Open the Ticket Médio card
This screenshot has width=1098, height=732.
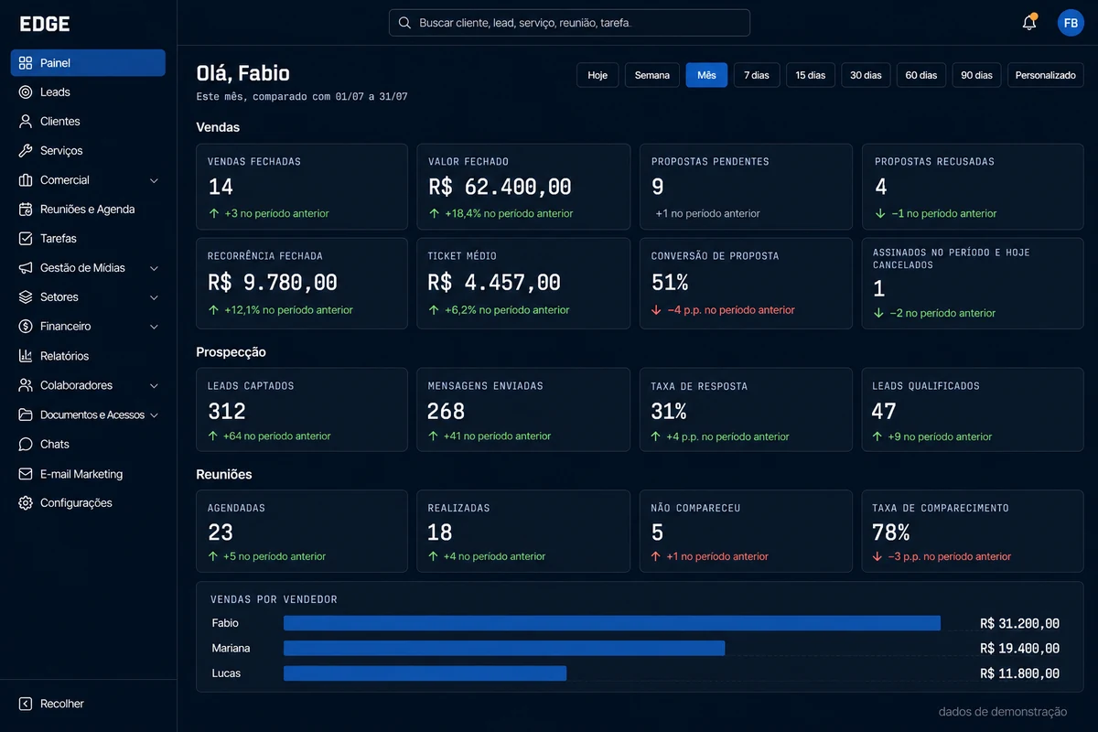coord(523,284)
